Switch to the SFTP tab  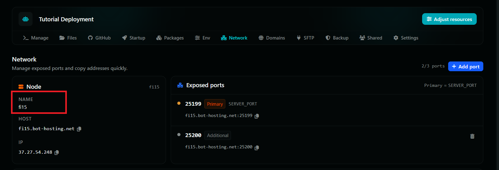click(x=305, y=38)
